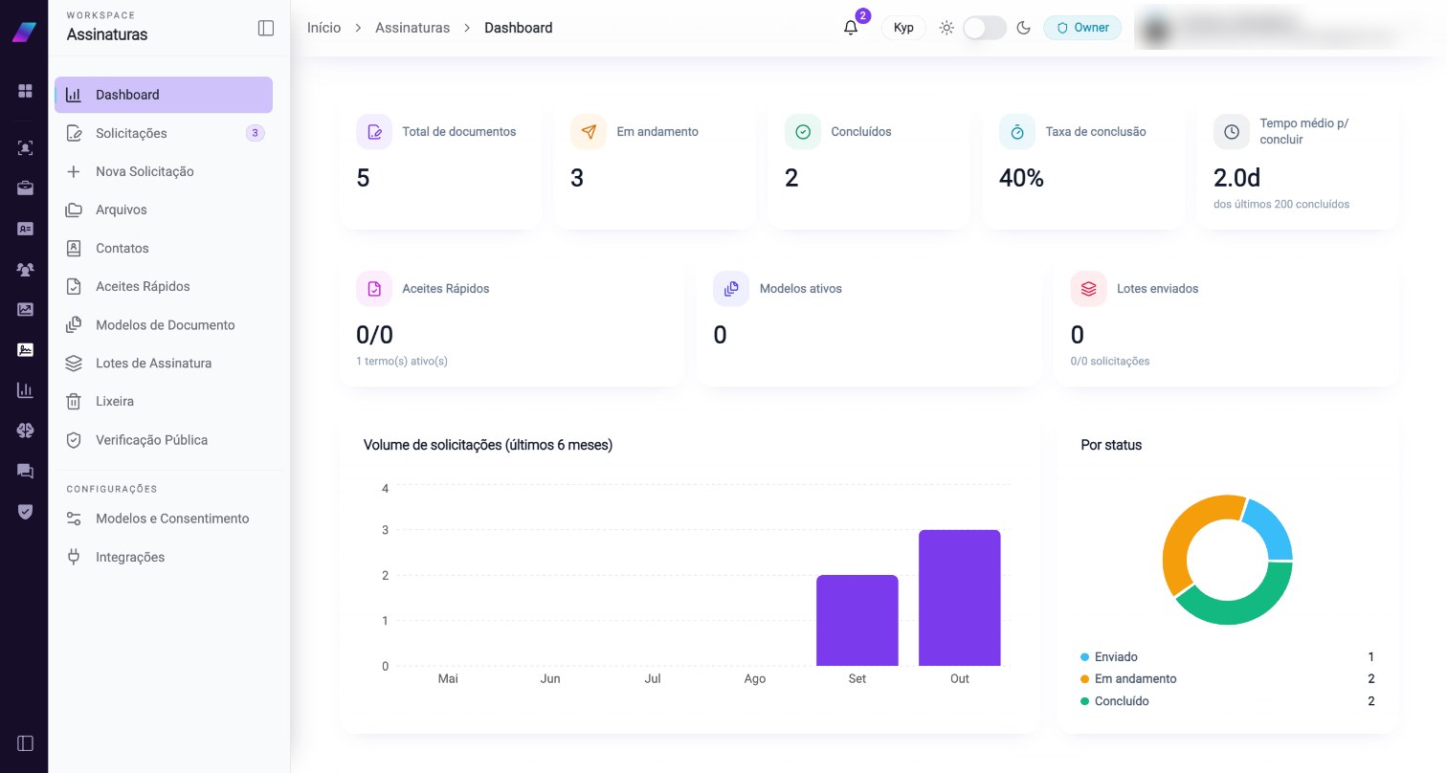
Task: Open the briefcase module icon
Action: 25,188
